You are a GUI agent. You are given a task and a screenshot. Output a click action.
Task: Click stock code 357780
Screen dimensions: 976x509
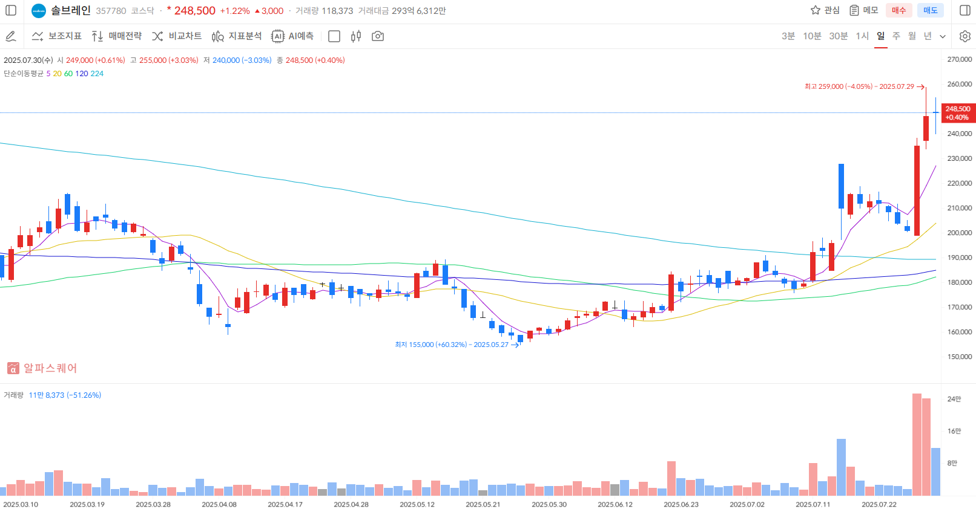tap(111, 11)
